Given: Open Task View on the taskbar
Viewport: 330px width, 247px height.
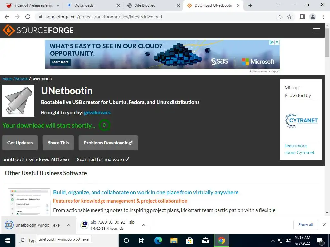Looking at the screenshot, I should pos(142,241).
